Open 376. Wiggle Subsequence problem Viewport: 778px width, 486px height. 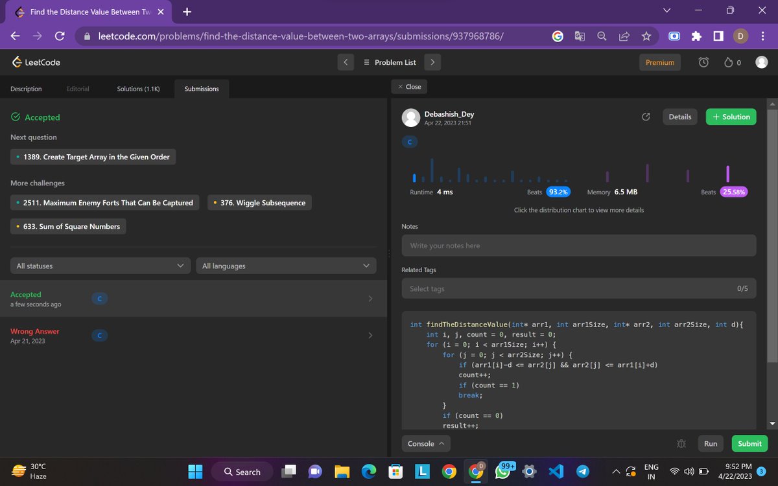[259, 203]
